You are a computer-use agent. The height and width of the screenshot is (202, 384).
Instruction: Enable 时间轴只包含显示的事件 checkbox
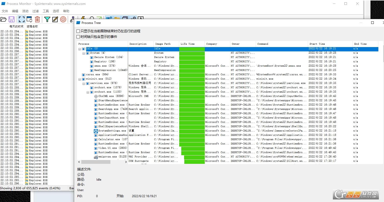78,37
